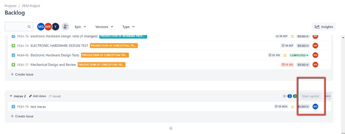Click the task icon of PEM-78
The height and width of the screenshot is (134, 345).
tap(13, 107)
